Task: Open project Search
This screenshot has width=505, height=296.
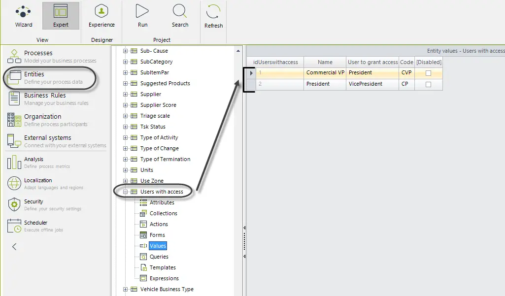Action: pos(180,16)
